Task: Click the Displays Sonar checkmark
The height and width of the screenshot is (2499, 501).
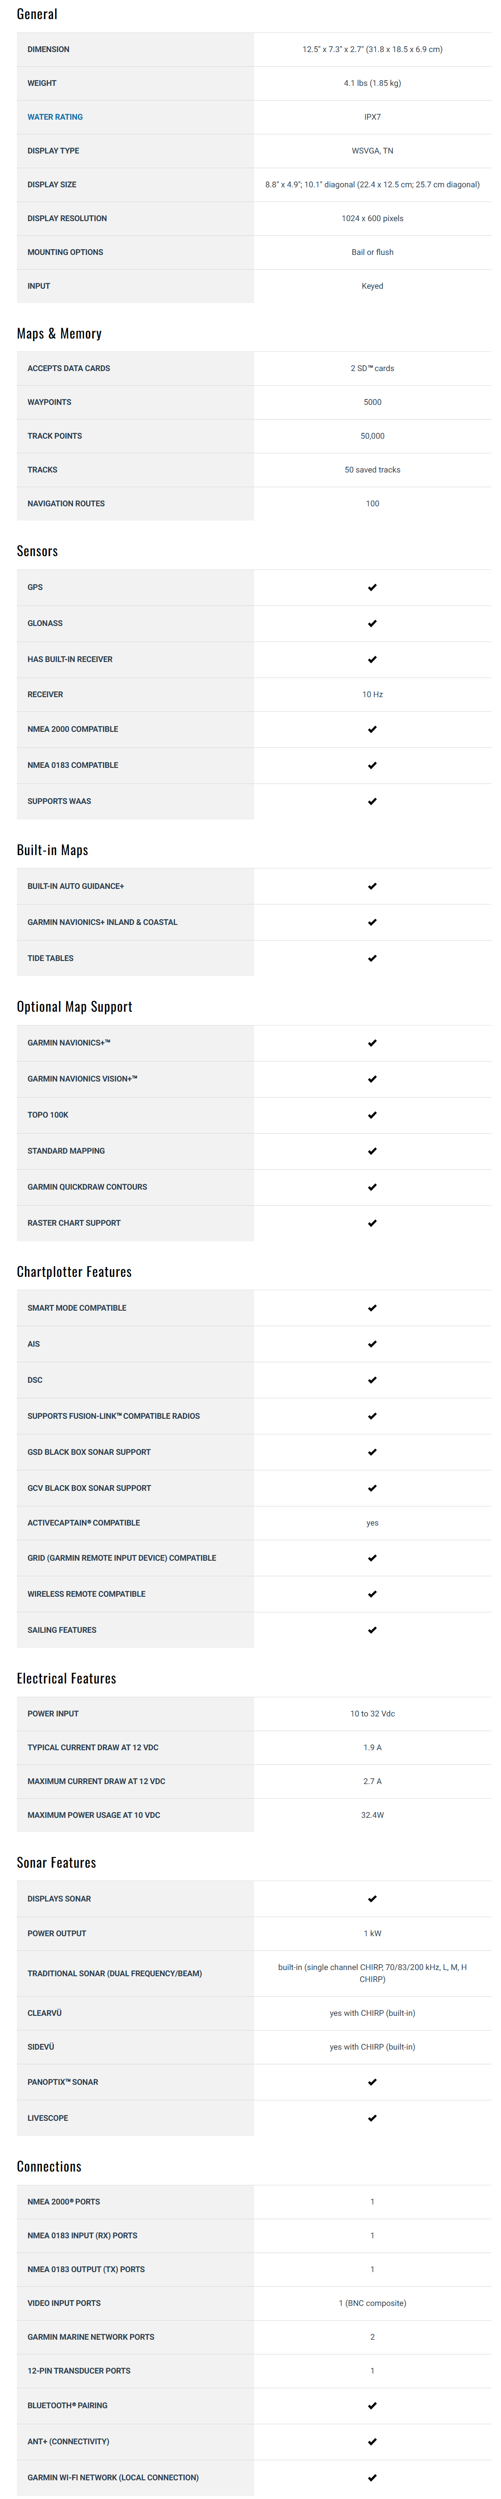Action: (372, 1899)
